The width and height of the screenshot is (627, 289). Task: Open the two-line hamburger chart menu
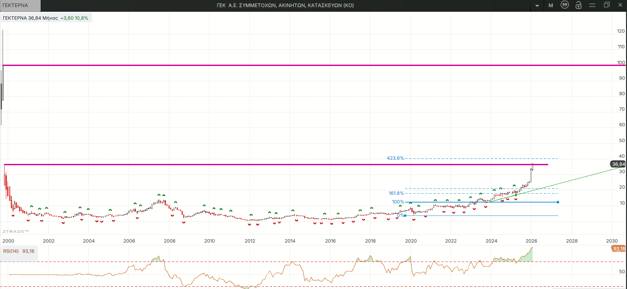coord(592,5)
